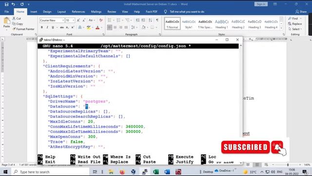Switch to the Insert tab
Image resolution: width=312 pixels, height=176 pixels.
pos(34,12)
